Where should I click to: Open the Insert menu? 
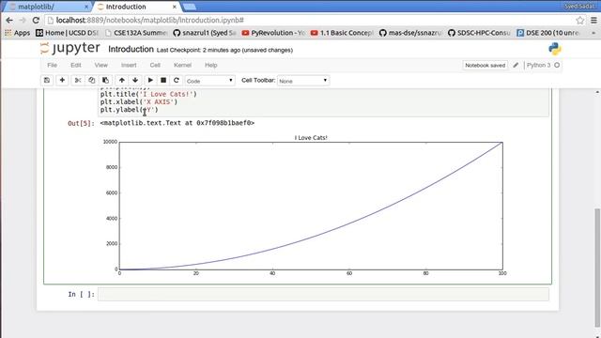point(129,65)
